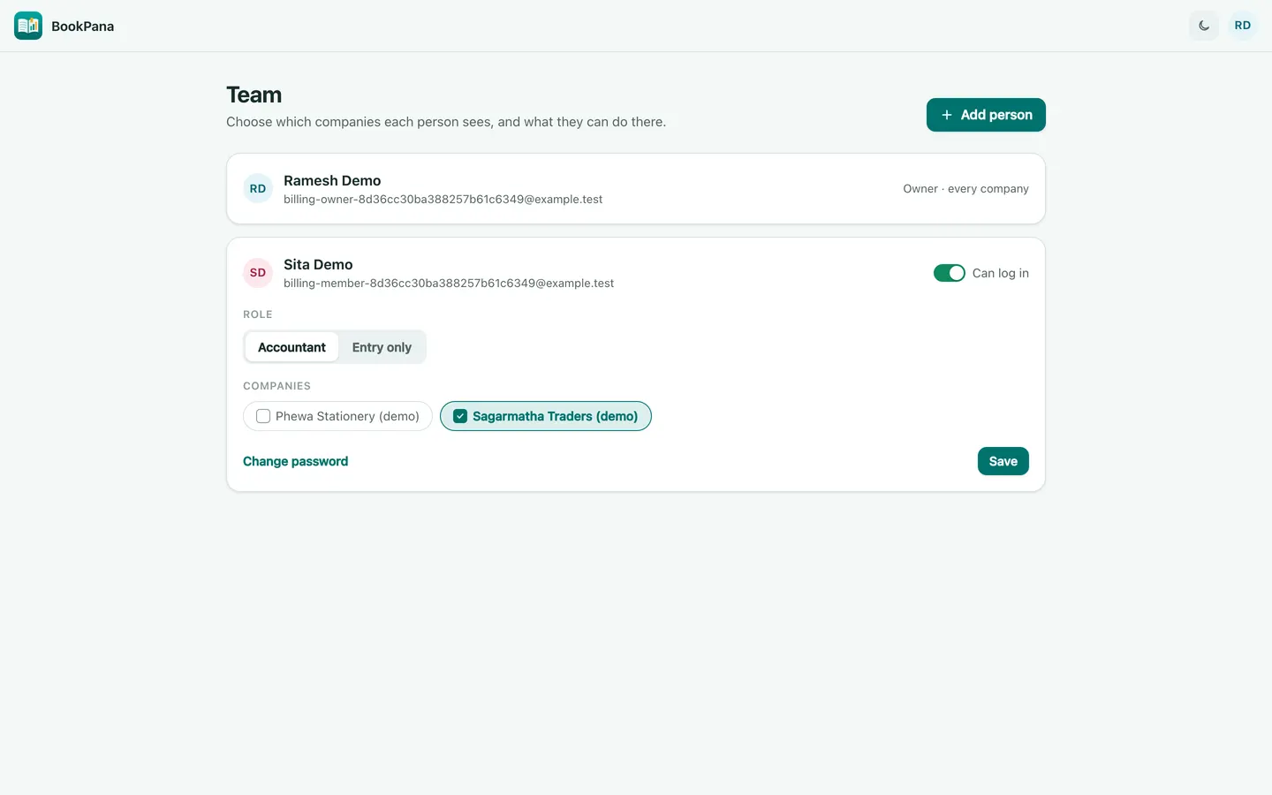Click the Team page heading
Viewport: 1272px width, 795px height.
pyautogui.click(x=254, y=95)
